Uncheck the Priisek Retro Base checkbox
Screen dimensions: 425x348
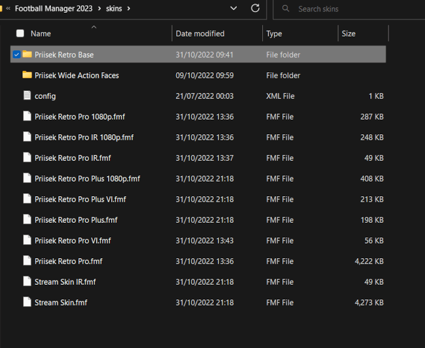pyautogui.click(x=16, y=55)
